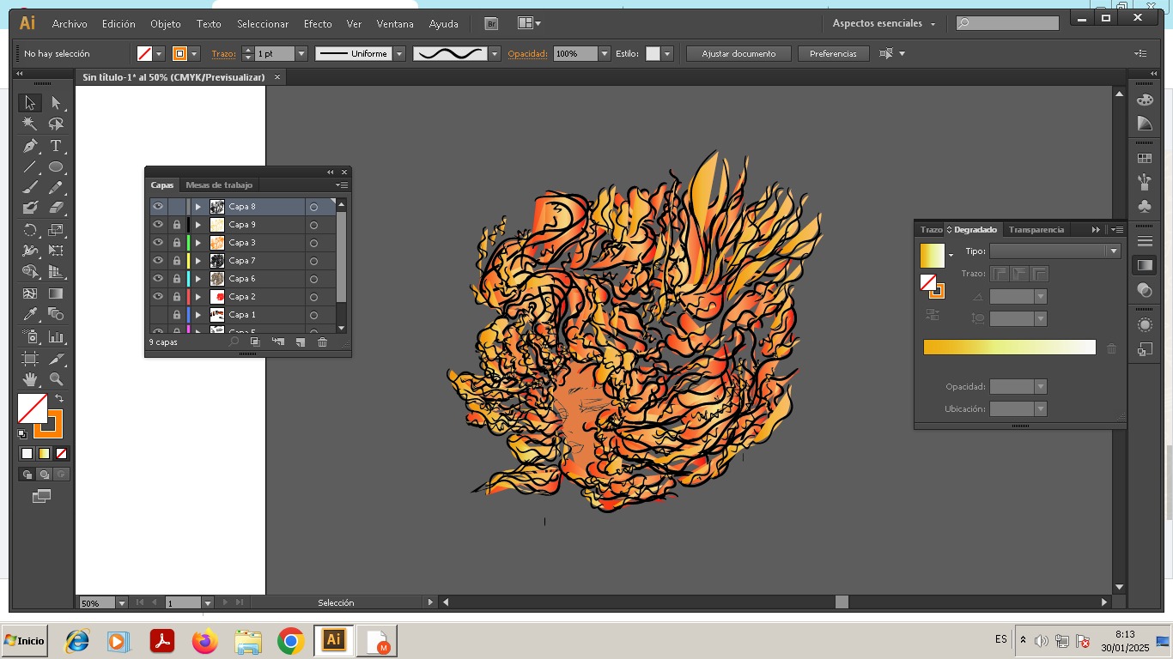The height and width of the screenshot is (659, 1173).
Task: Open Google Chrome from taskbar
Action: click(x=291, y=641)
